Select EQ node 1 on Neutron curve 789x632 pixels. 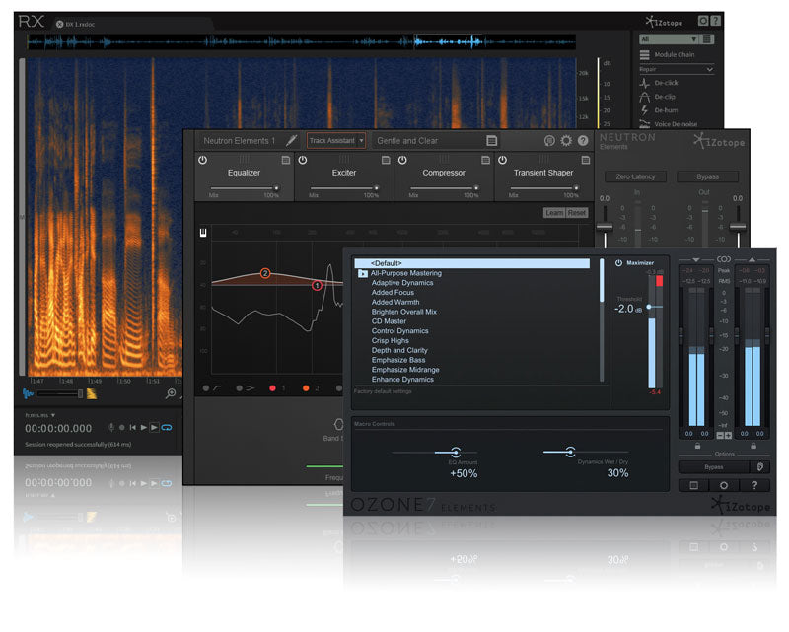[317, 285]
